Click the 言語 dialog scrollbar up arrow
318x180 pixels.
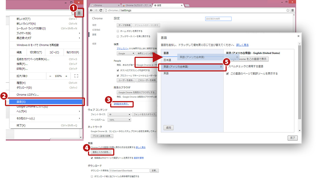[x=299, y=44]
